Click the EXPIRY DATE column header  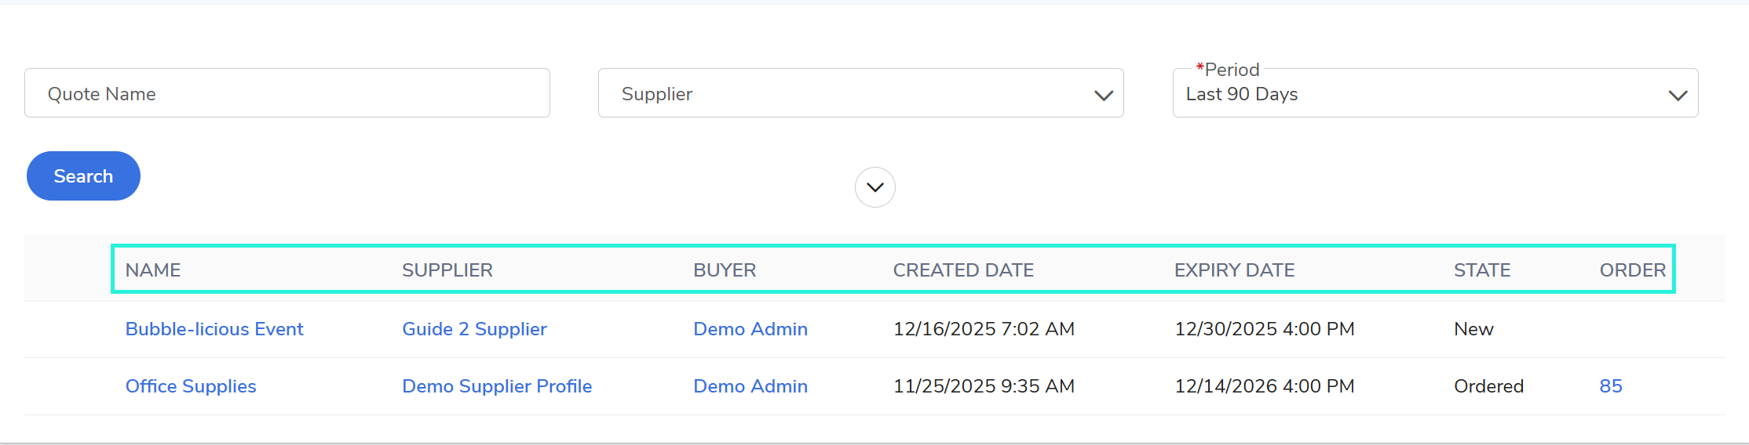click(x=1234, y=270)
